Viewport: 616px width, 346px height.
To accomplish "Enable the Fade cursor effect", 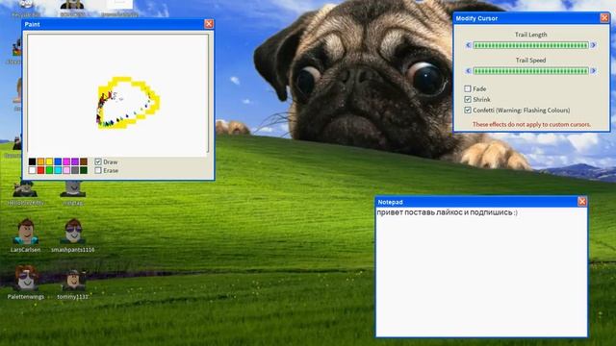I will [x=468, y=88].
